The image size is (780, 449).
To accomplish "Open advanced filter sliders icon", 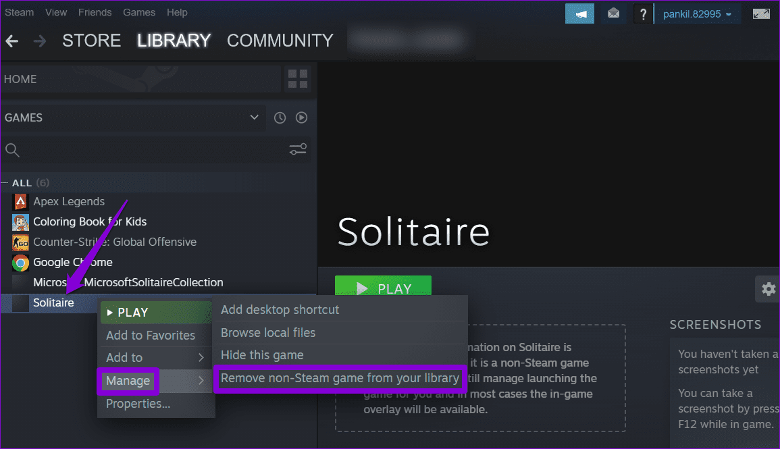I will 298,149.
